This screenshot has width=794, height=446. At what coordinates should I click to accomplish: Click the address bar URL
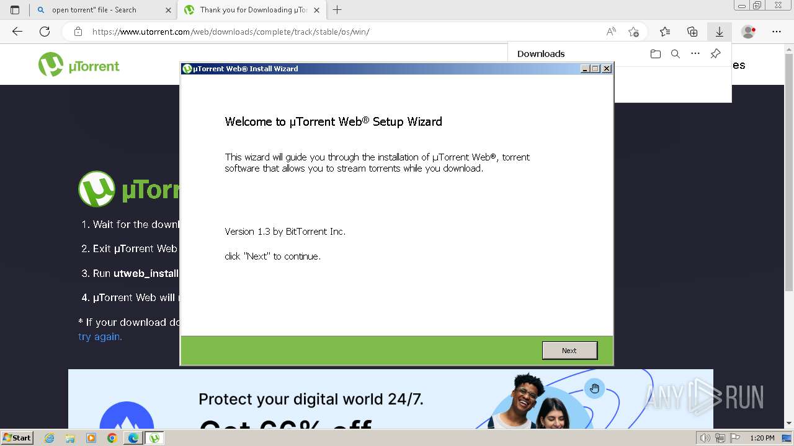click(x=231, y=32)
